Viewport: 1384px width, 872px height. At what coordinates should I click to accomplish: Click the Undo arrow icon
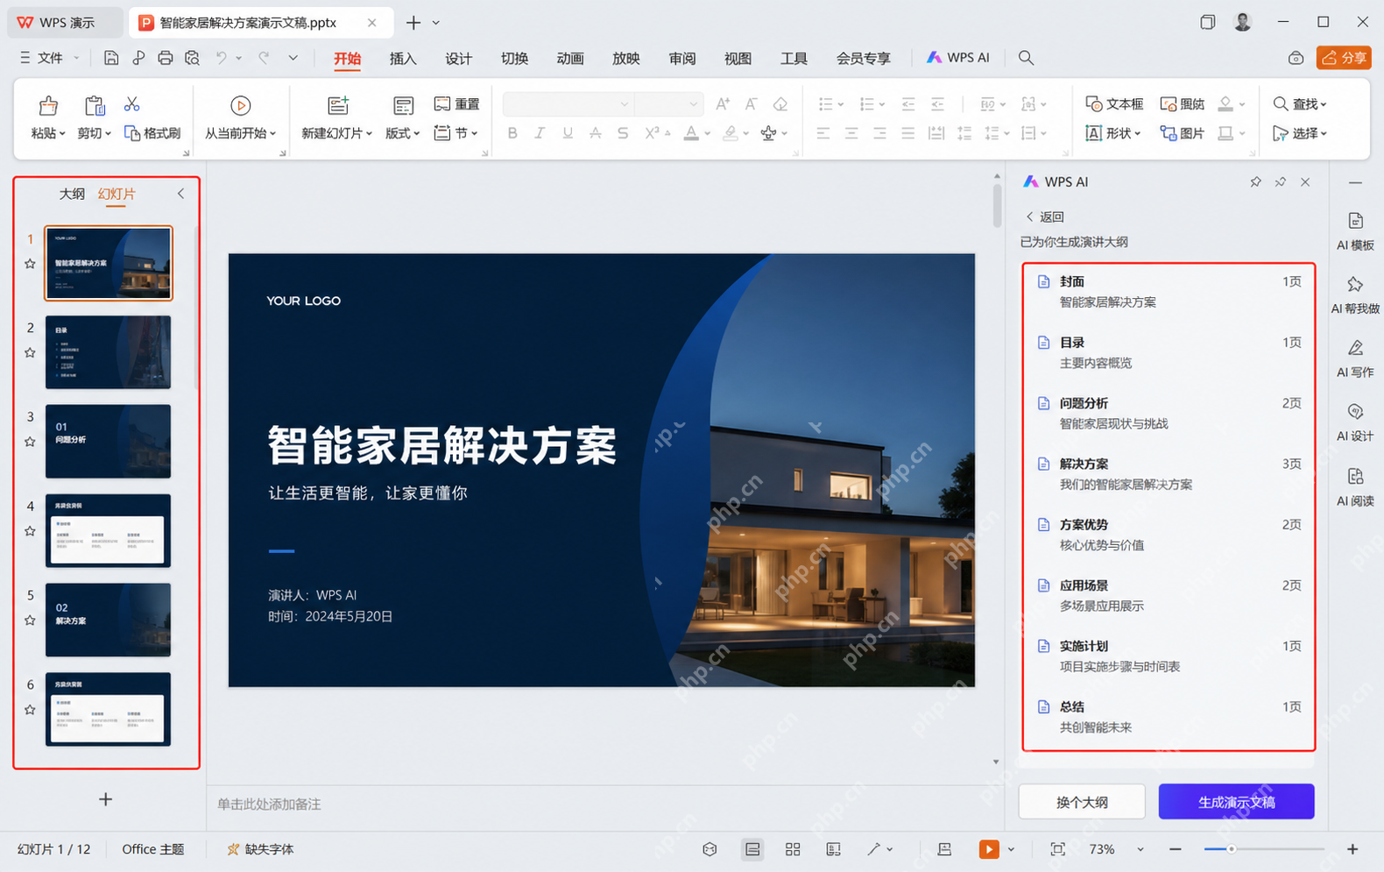tap(222, 58)
